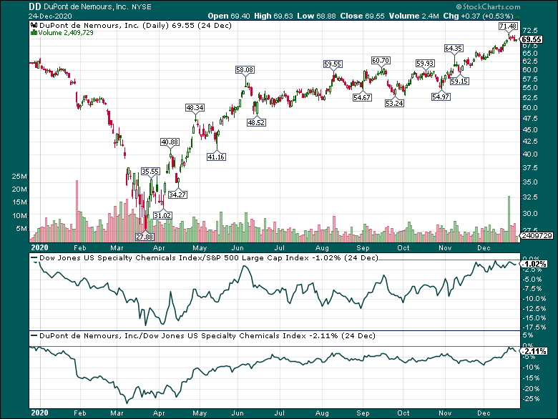Click the tall December volume spike bar
The image size is (558, 419).
tap(509, 219)
